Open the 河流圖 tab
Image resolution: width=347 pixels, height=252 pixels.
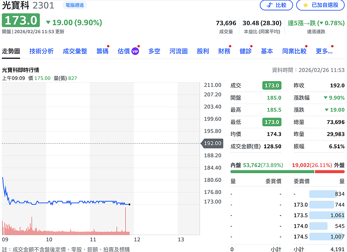pyautogui.click(x=179, y=51)
